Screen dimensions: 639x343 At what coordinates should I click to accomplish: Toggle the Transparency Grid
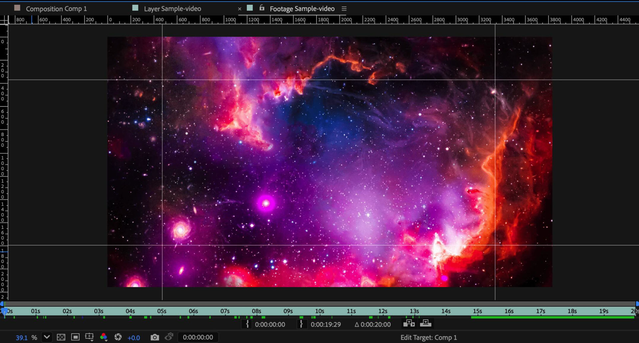click(x=62, y=337)
